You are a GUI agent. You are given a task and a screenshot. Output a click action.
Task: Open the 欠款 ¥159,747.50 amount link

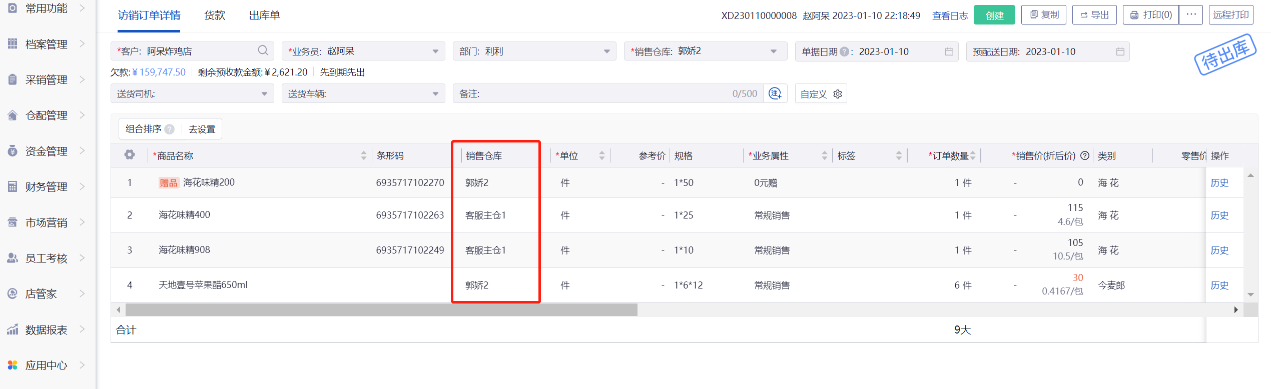[159, 72]
